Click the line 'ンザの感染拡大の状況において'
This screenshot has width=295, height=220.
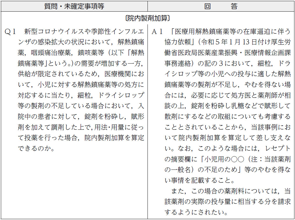click(81, 42)
